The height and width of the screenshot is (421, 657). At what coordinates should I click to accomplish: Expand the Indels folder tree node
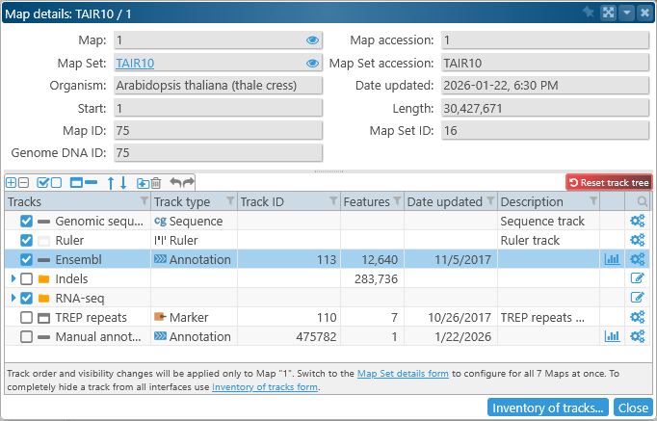13,278
